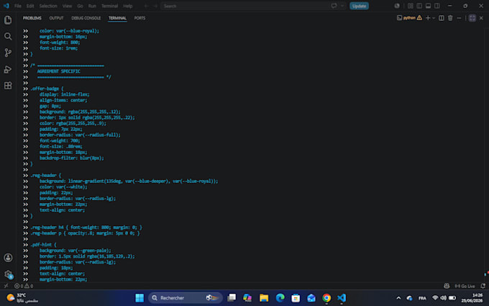
Task: Switch to the PROBLEMS tab
Action: (x=32, y=18)
